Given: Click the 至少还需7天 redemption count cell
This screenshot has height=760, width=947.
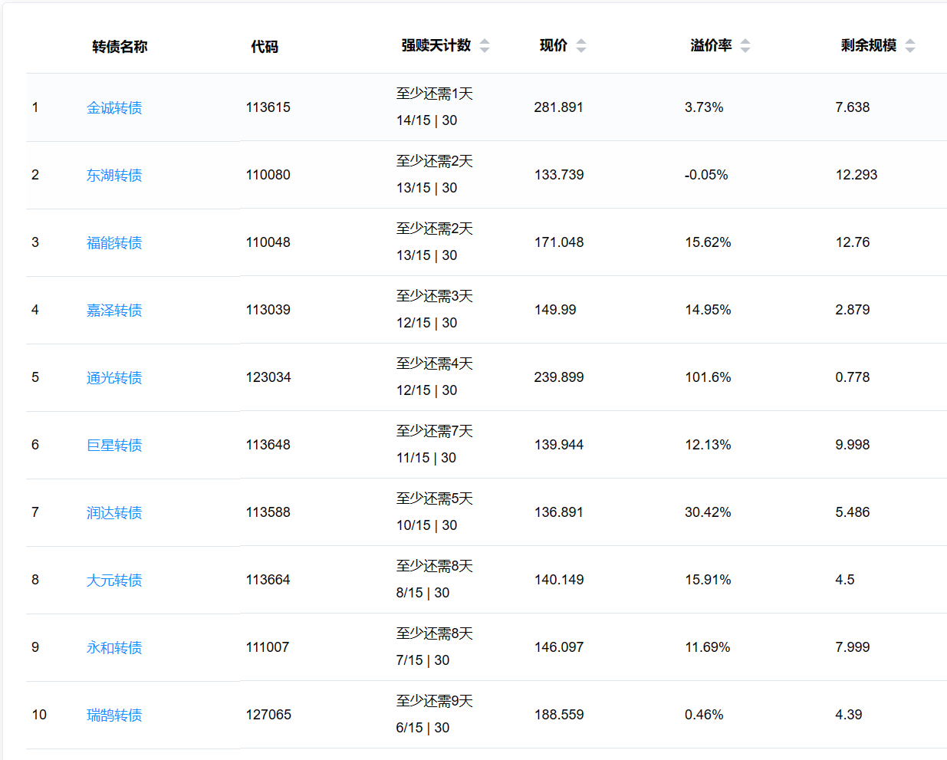Looking at the screenshot, I should click(434, 432).
